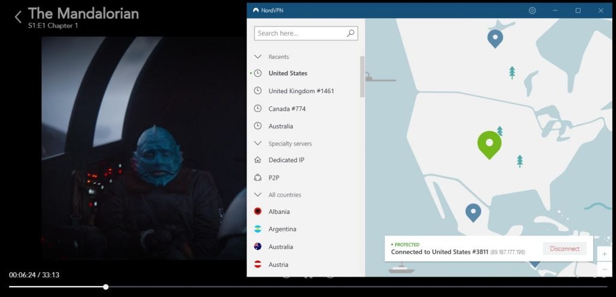Click the Austria flag icon

coord(257,265)
